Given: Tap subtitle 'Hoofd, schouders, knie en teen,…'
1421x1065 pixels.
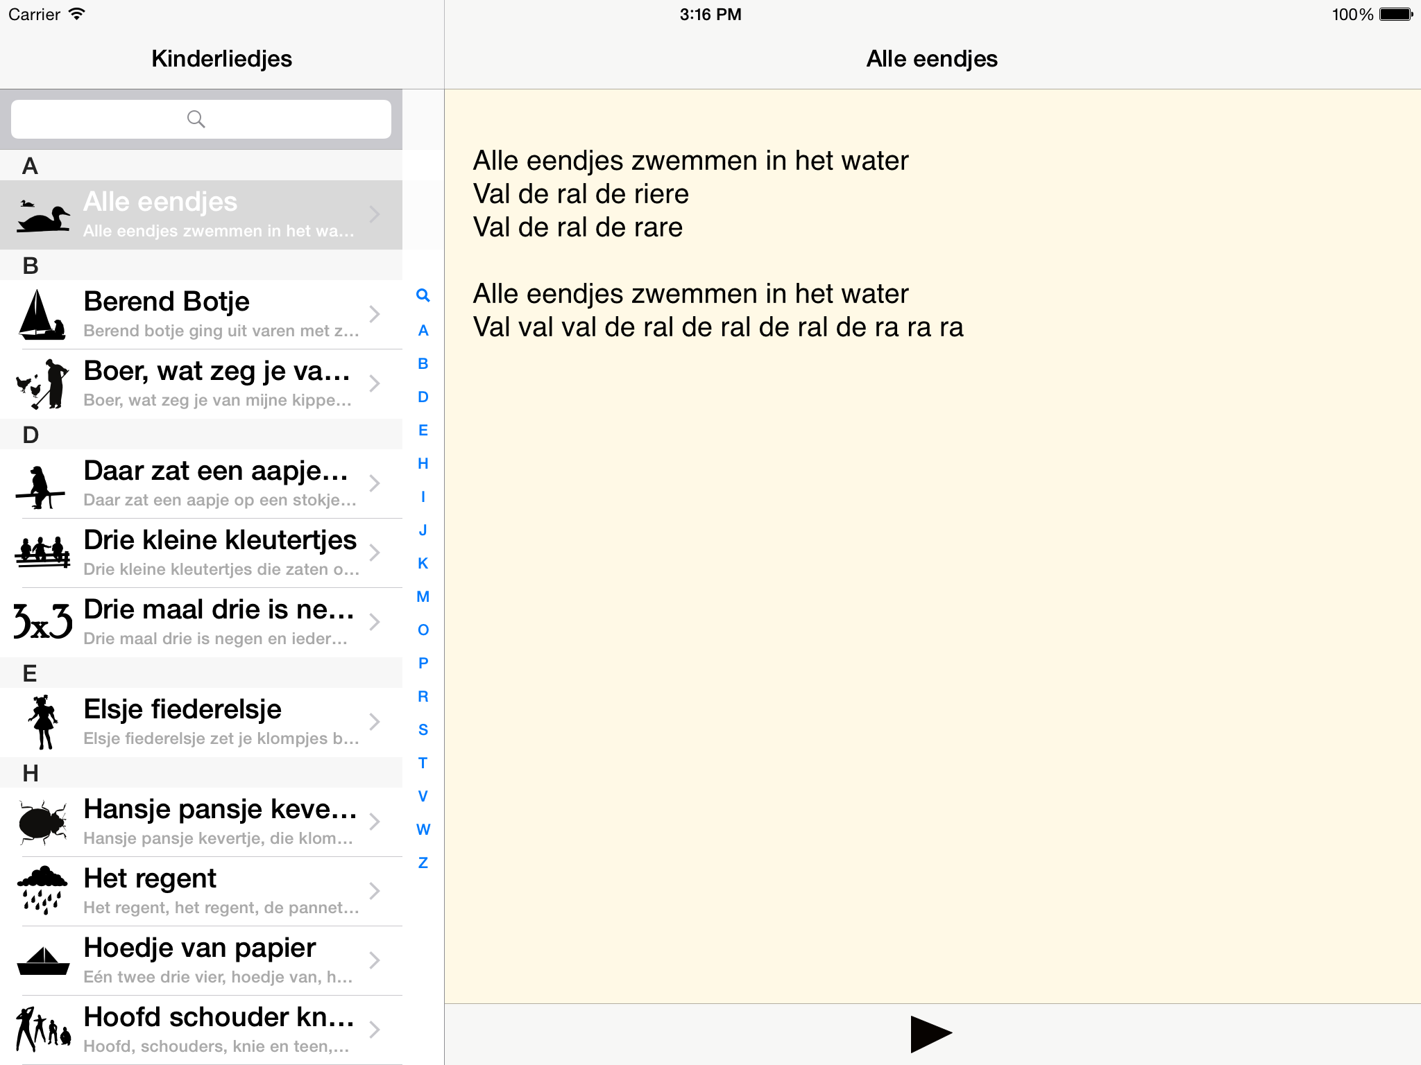Looking at the screenshot, I should (x=216, y=1046).
